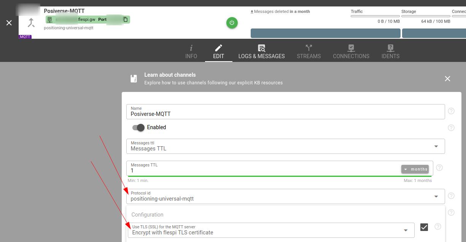Click the help icon beside Protocol id
The height and width of the screenshot is (242, 466).
tap(451, 196)
